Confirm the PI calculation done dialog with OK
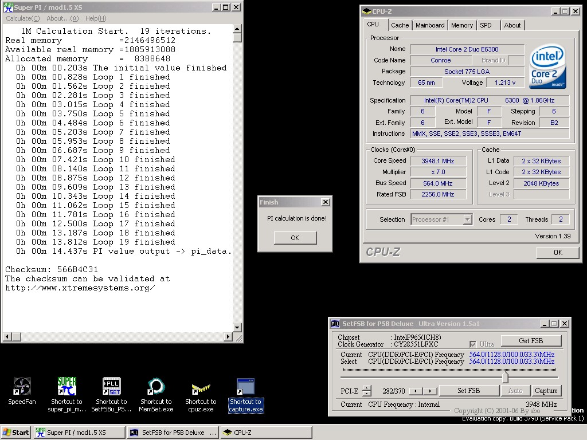The height and width of the screenshot is (440, 587). click(295, 238)
